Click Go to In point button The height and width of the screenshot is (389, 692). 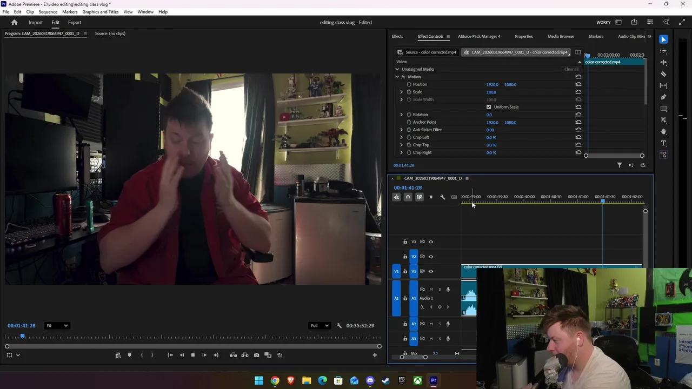click(x=170, y=355)
